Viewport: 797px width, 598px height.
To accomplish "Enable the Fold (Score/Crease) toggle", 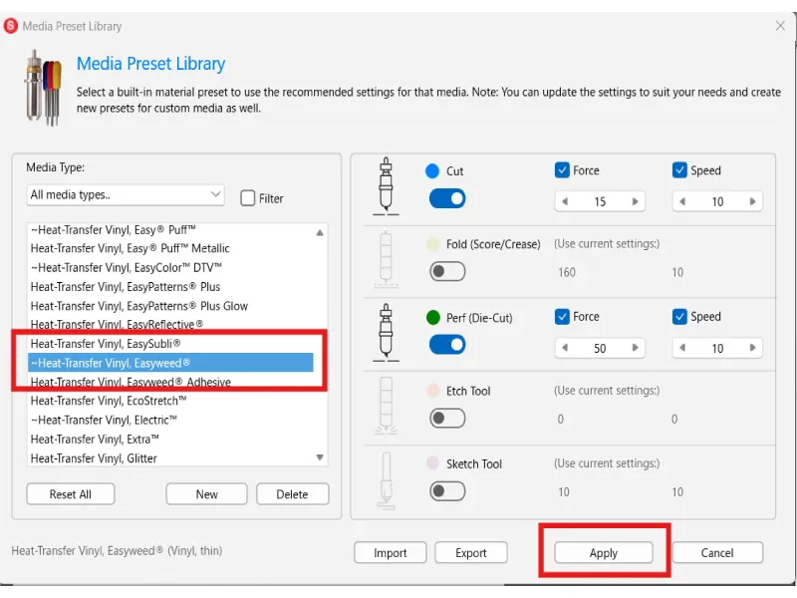I will [x=447, y=271].
